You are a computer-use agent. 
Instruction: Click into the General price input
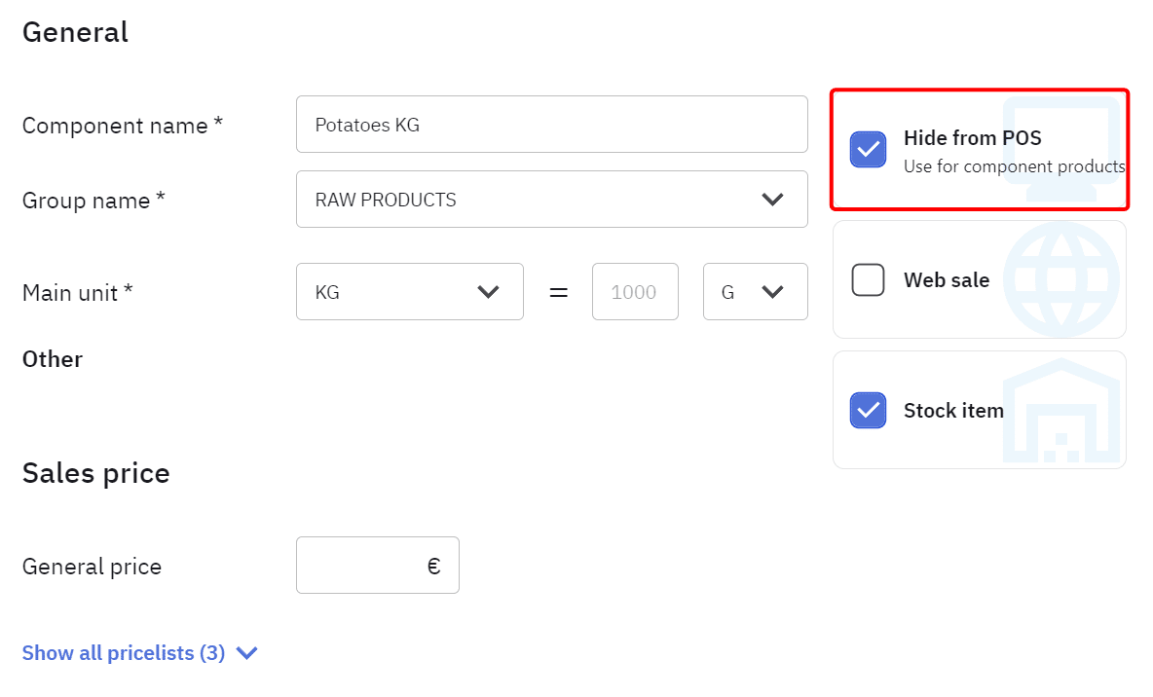point(365,566)
